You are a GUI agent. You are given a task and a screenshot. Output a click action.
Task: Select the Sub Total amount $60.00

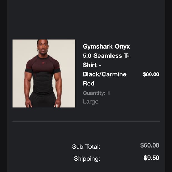150,145
